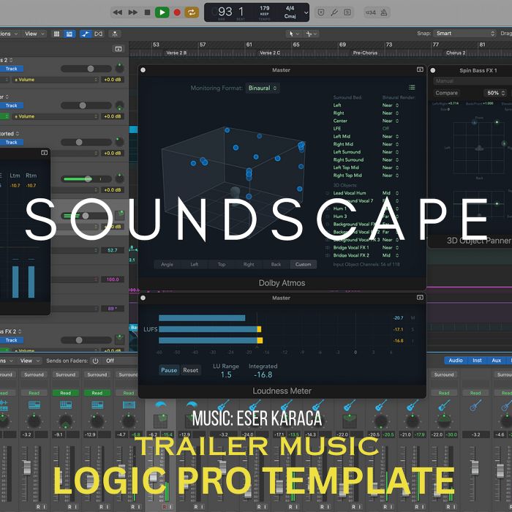Switch the Dolby Atmos view to Top
The height and width of the screenshot is (512, 512).
point(222,264)
